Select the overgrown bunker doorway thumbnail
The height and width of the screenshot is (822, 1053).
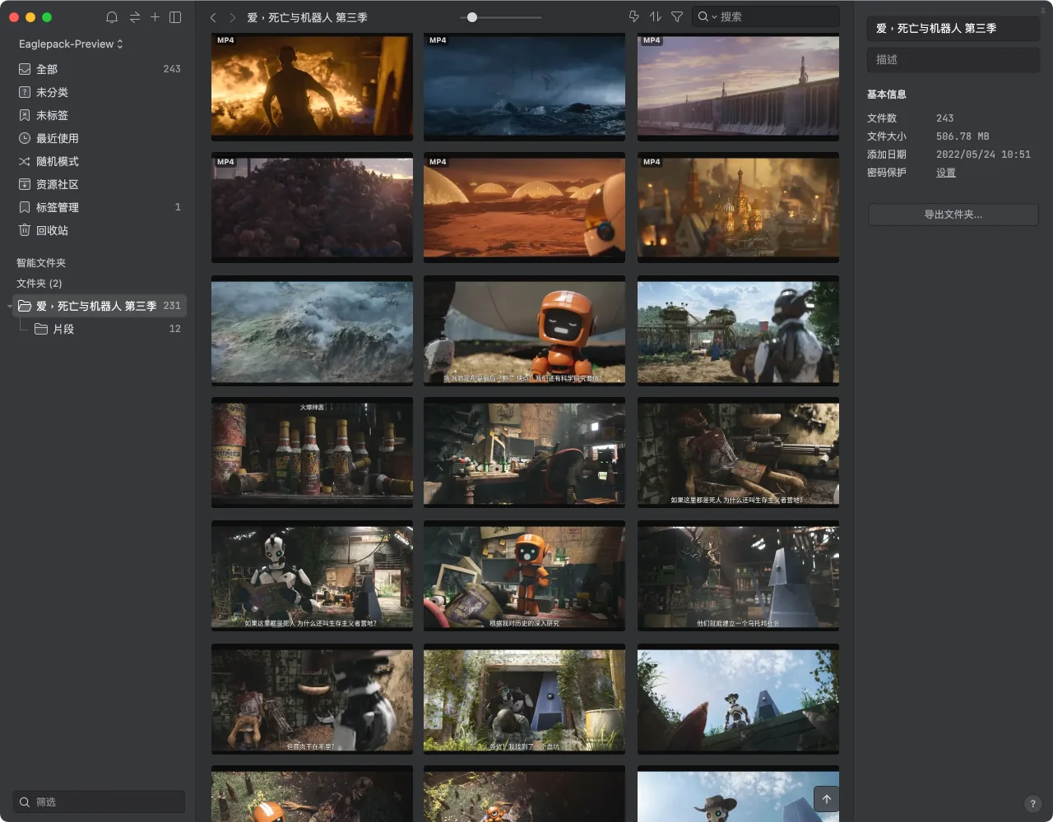click(x=524, y=699)
